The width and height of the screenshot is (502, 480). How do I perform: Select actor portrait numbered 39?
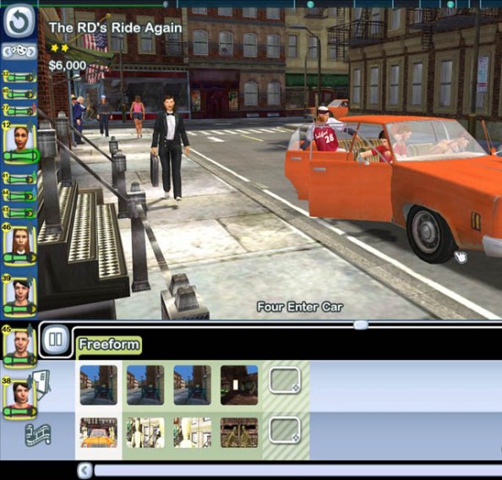coord(19,295)
